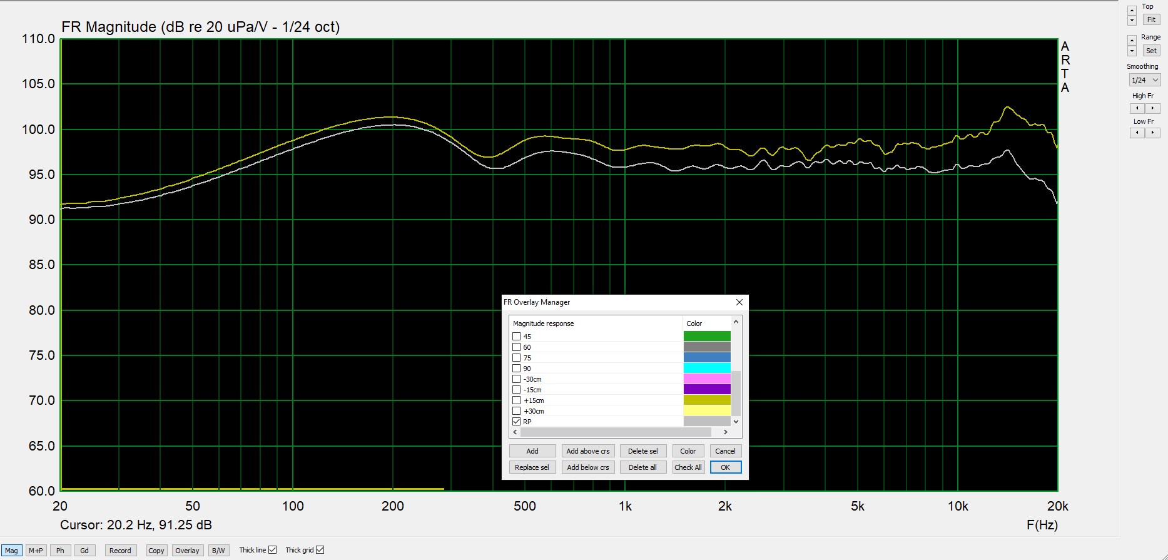Switch to the Gd group delay view
Viewport: 1168px width, 560px height.
tap(84, 551)
